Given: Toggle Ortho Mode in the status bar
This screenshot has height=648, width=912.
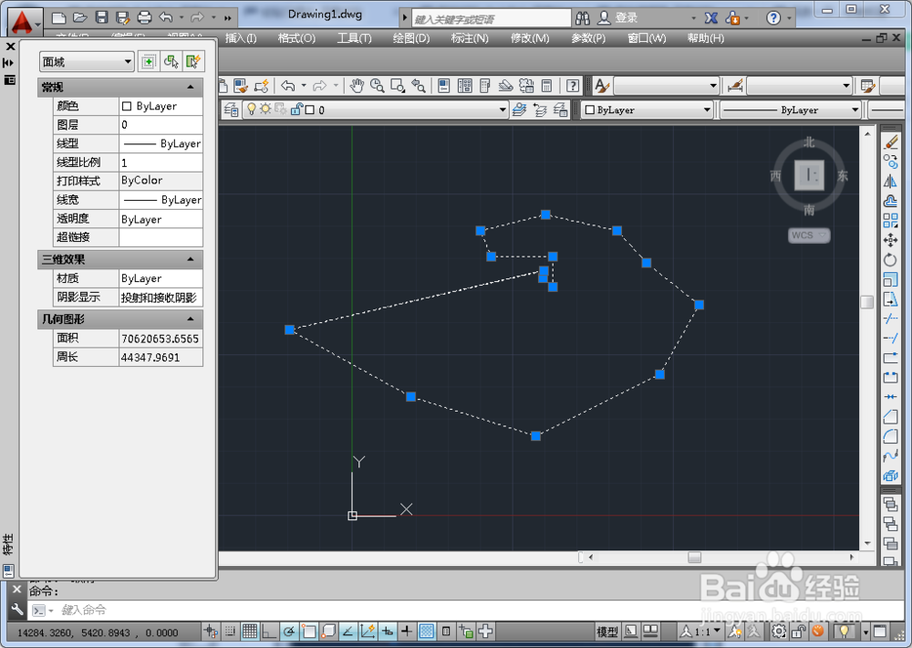Looking at the screenshot, I should point(269,632).
